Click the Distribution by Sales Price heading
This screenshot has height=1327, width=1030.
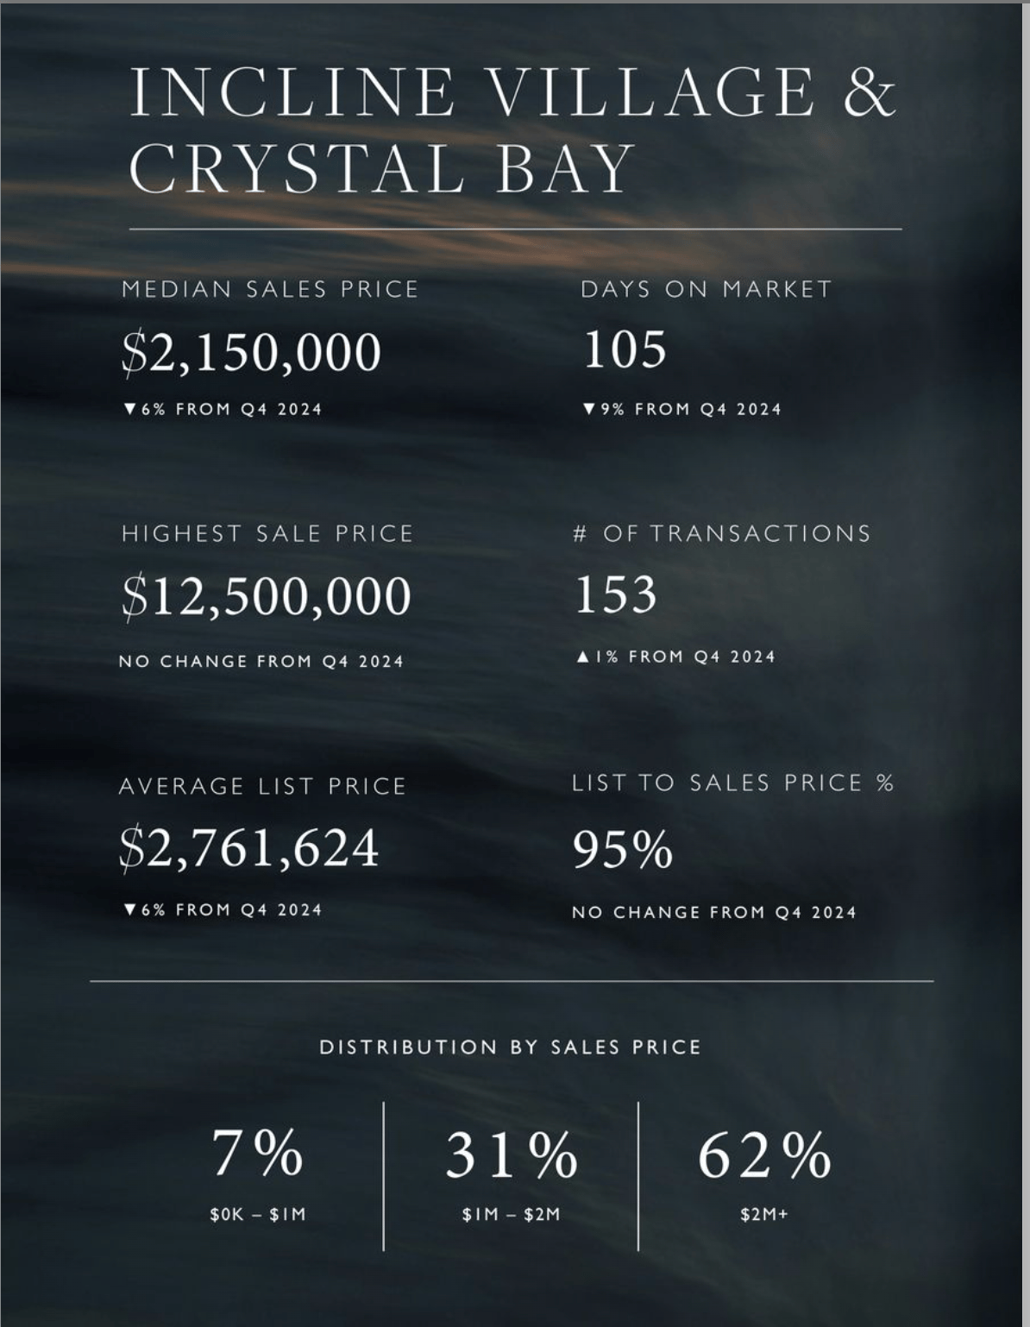510,1047
